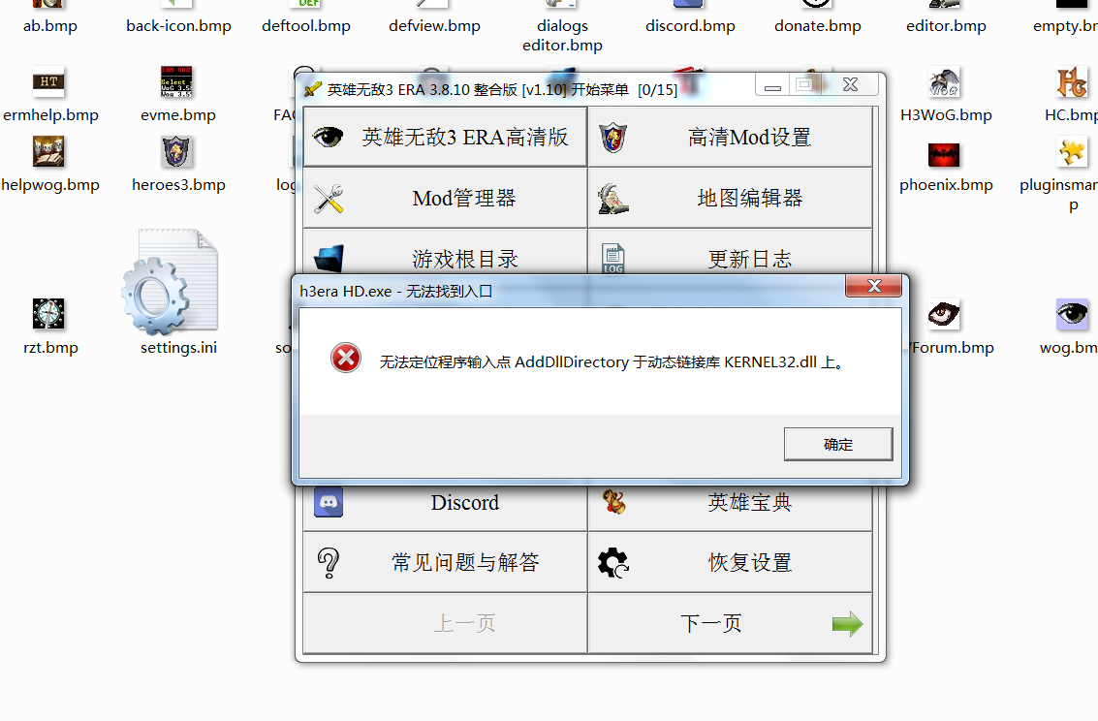Go to 下一页 with the green arrow

pyautogui.click(x=730, y=623)
